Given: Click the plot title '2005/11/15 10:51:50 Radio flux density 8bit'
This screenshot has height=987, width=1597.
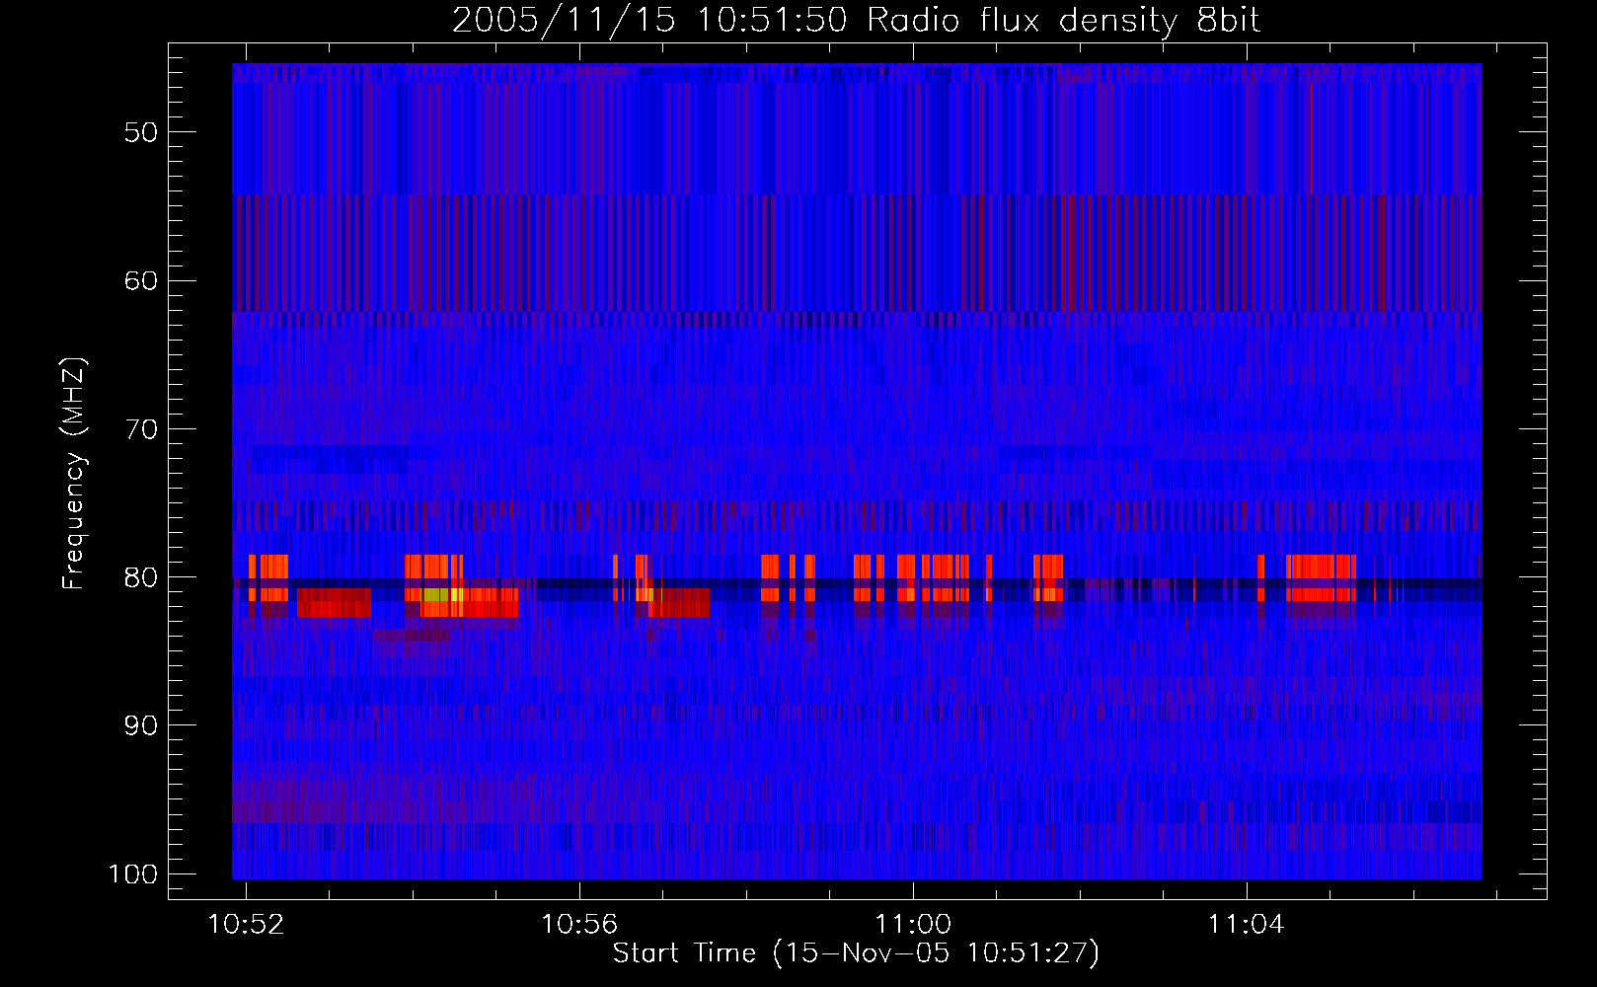Looking at the screenshot, I should (x=856, y=20).
